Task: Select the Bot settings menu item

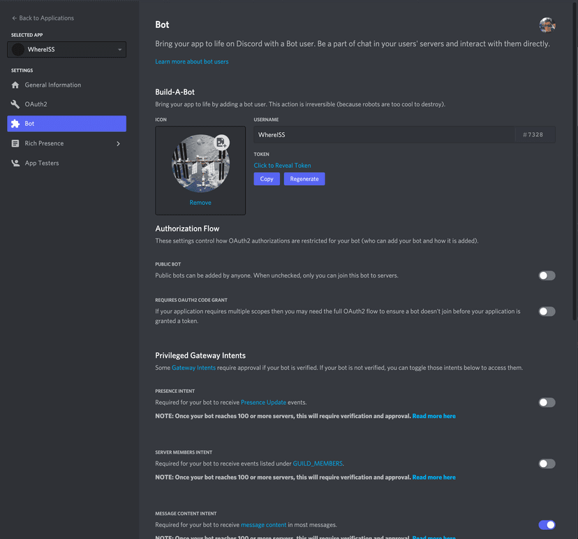Action: pos(67,124)
